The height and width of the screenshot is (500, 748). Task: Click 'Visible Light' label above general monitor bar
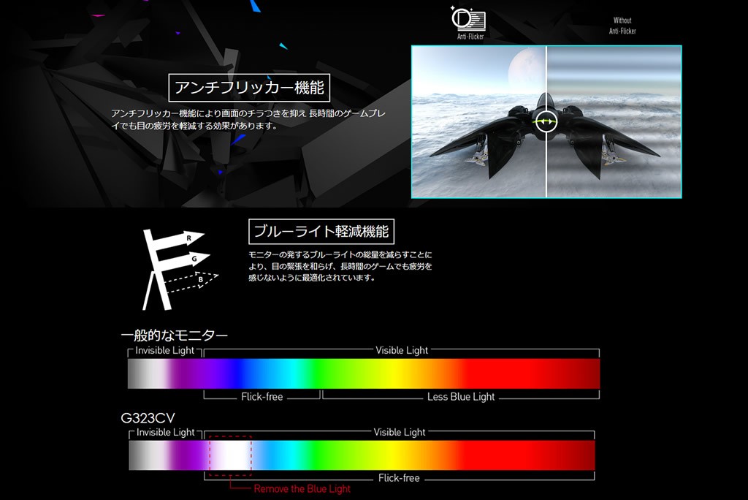pos(402,351)
